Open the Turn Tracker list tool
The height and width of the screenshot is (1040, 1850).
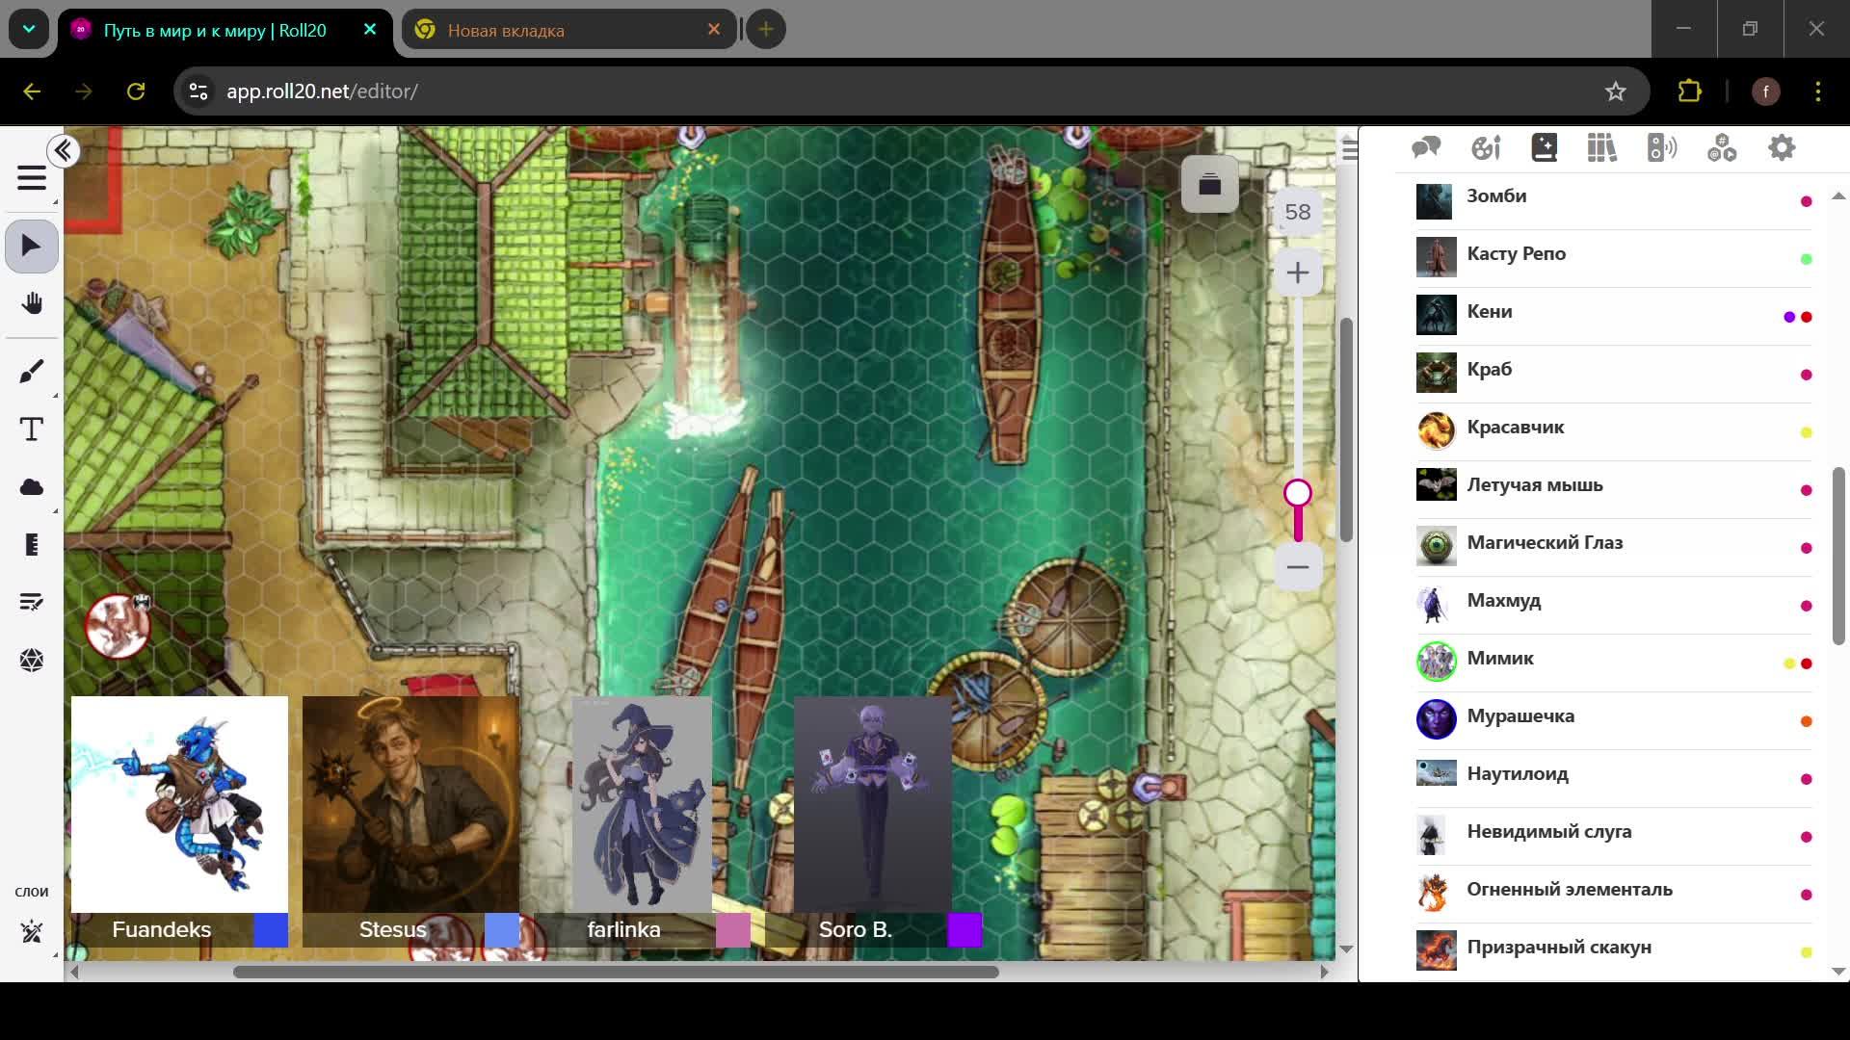31,603
